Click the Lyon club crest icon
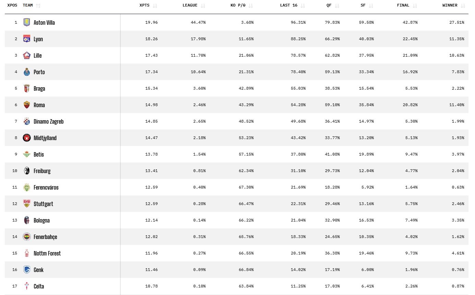Screen dimensions: 475x295 (x=27, y=39)
